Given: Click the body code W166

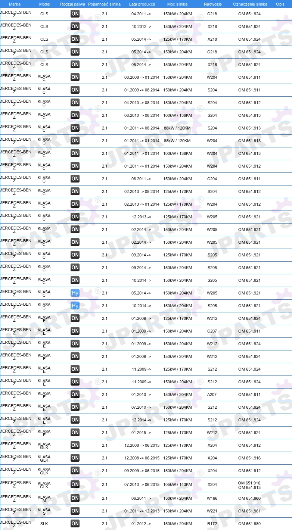Looking at the screenshot, I should pos(212,498).
